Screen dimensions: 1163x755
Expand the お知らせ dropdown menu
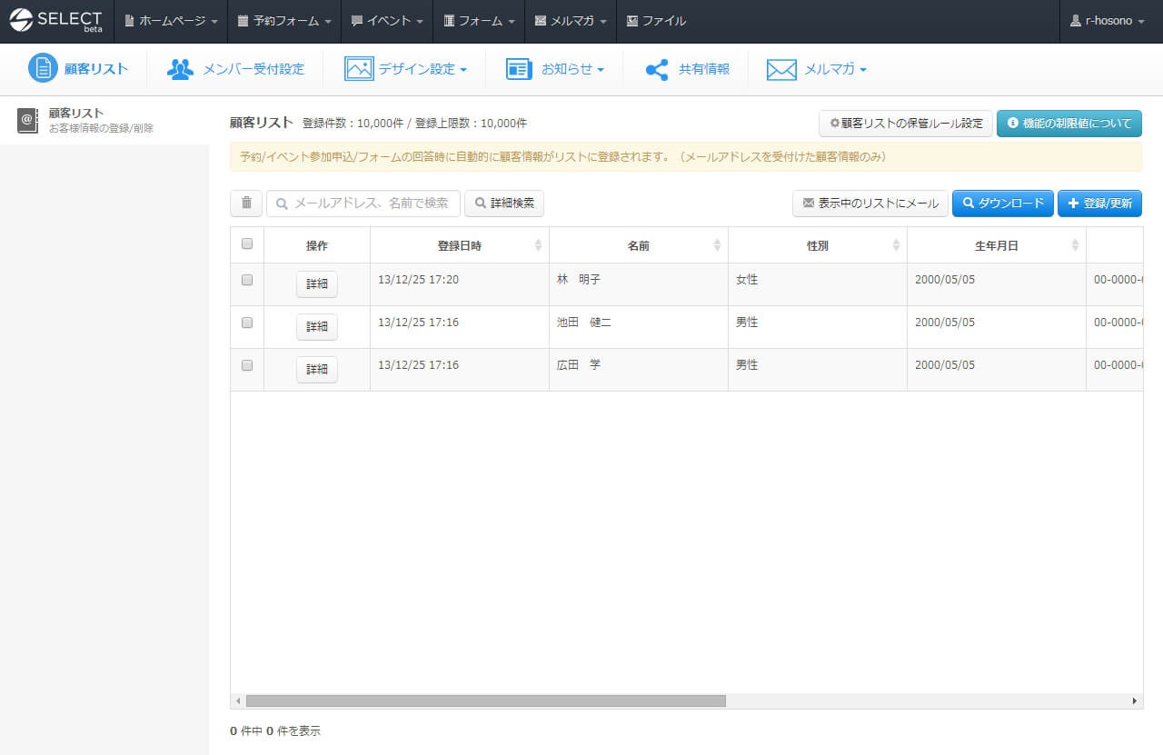point(555,69)
